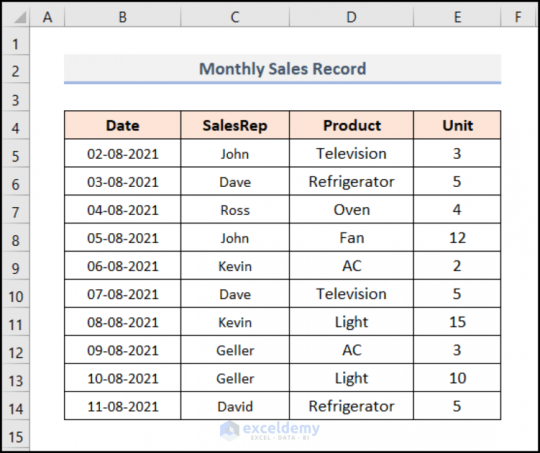Select Refrigerator in row 6
This screenshot has width=540, height=453.
point(352,182)
